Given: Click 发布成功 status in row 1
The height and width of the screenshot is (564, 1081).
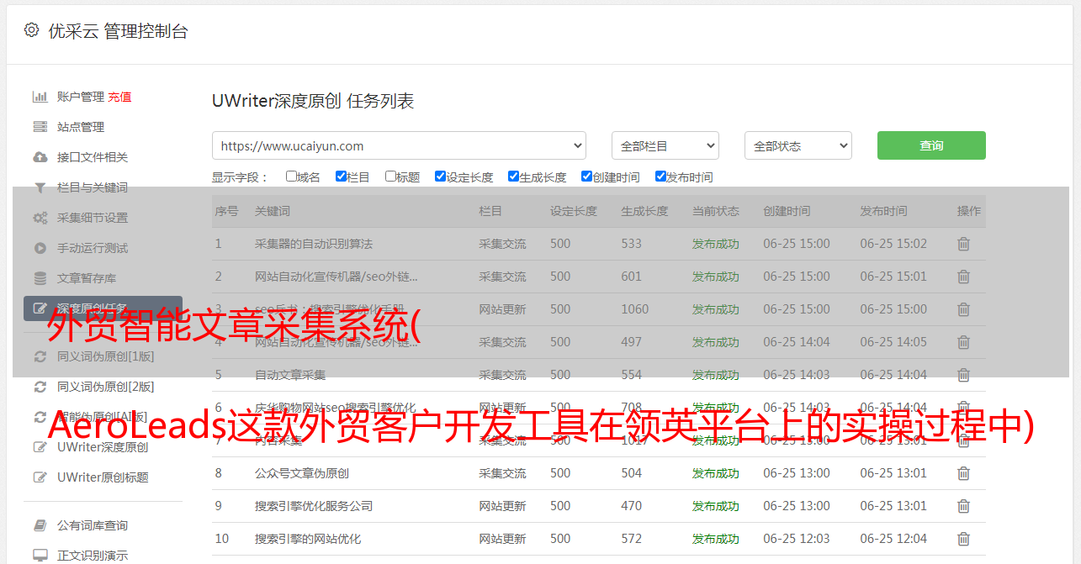Looking at the screenshot, I should pos(716,244).
